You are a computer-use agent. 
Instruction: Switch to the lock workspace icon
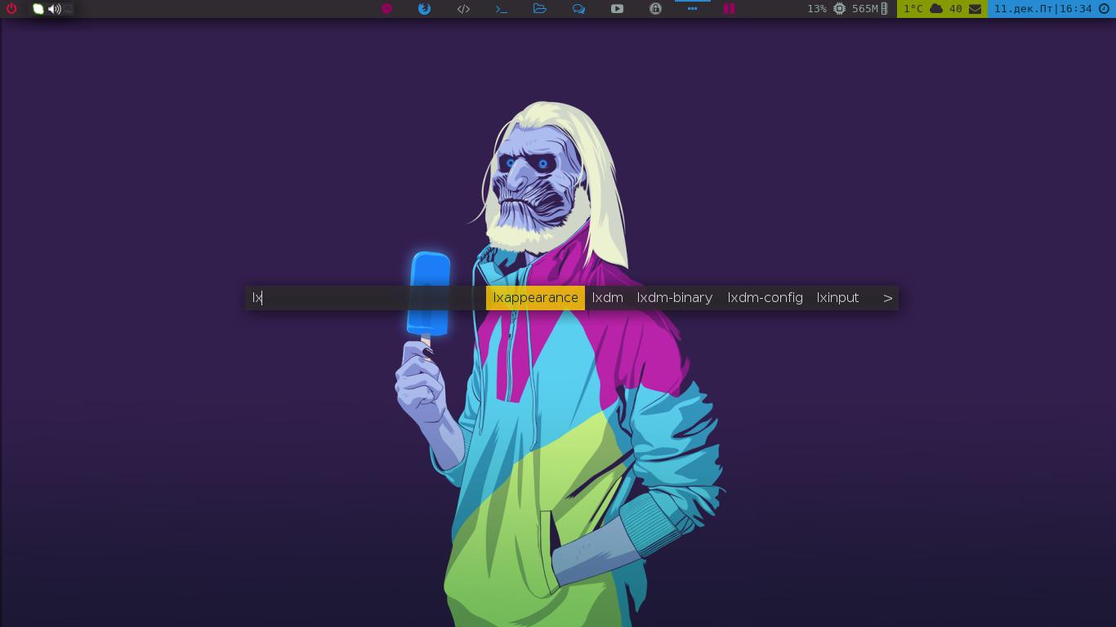point(655,9)
